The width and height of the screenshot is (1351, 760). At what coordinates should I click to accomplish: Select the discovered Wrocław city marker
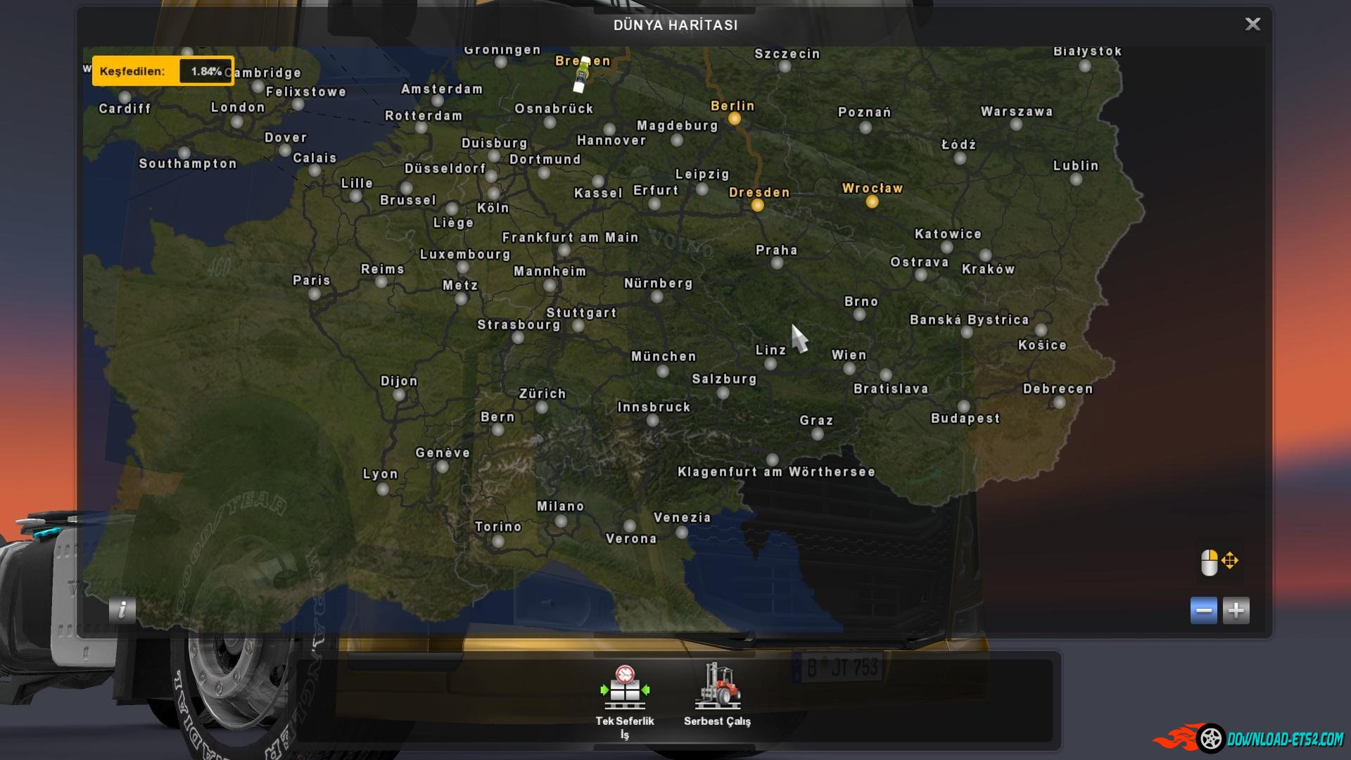[x=872, y=202]
